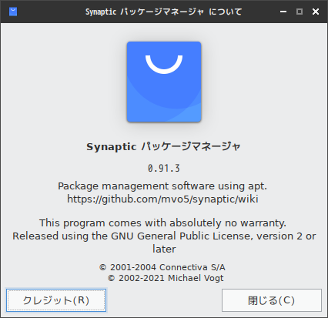Image resolution: width=328 pixels, height=318 pixels.
Task: Click the © symbol before 2002-2021
Action: click(x=111, y=278)
